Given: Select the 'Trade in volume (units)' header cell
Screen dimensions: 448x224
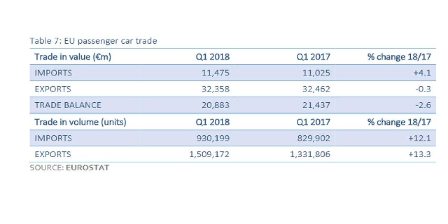Looking at the screenshot, I should pyautogui.click(x=80, y=122).
